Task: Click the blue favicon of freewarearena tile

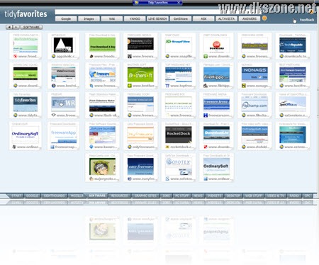Action: (206, 115)
